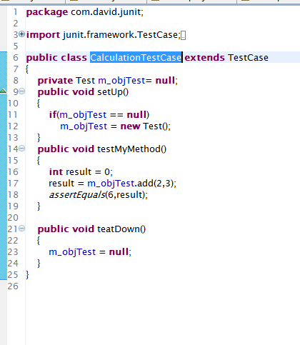Click the 'null' keyword on line 23
The width and height of the screenshot is (300, 345).
(119, 252)
